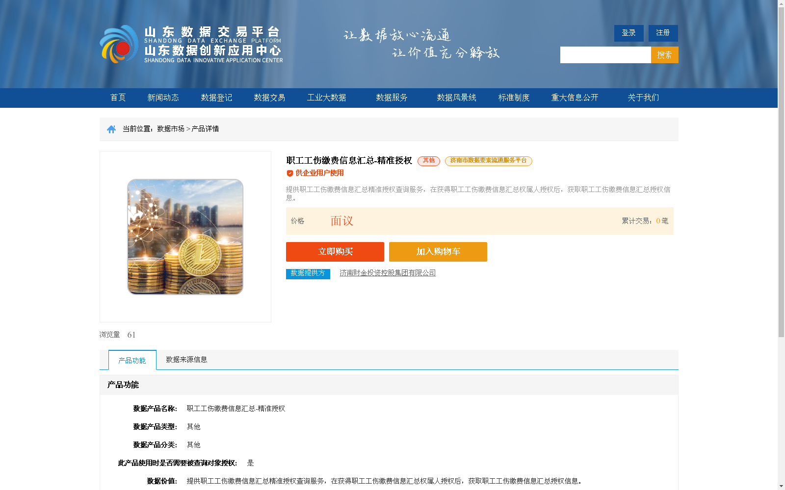Open 工业大数据 navigation item
This screenshot has width=785, height=490.
pyautogui.click(x=326, y=98)
